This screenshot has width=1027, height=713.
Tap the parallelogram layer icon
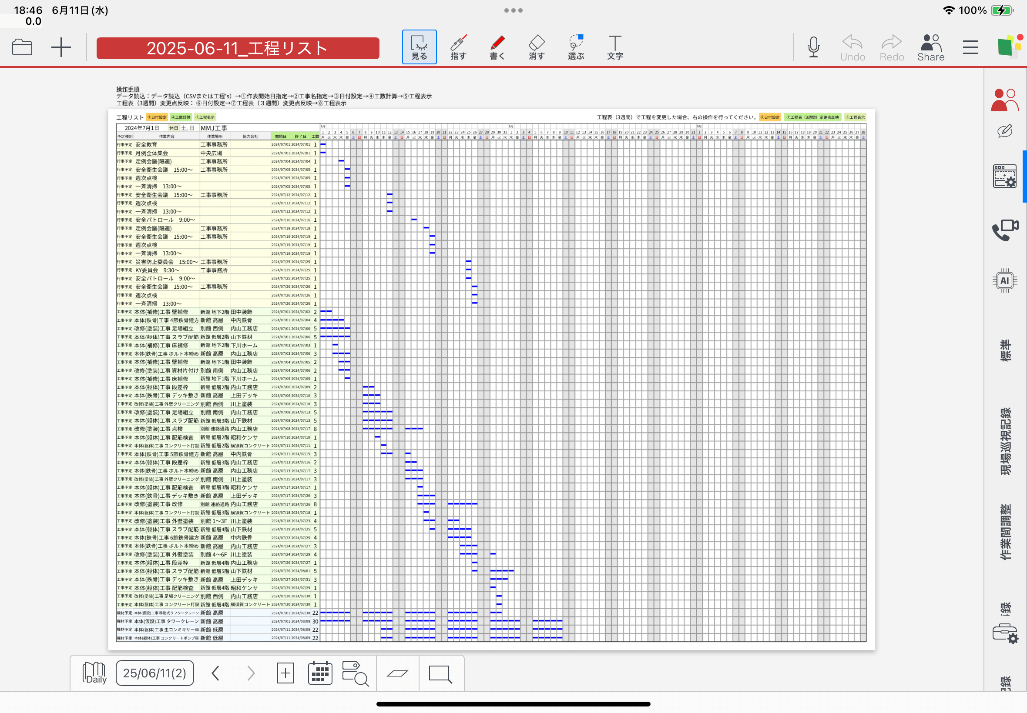tap(397, 673)
